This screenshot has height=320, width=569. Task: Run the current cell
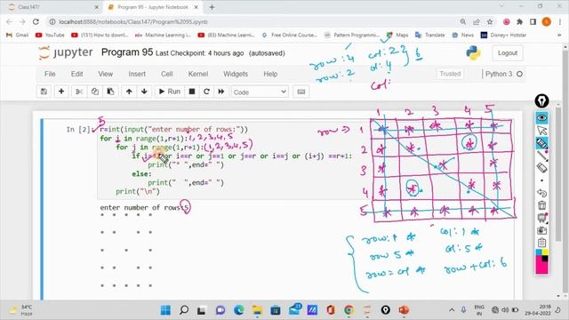(170, 92)
